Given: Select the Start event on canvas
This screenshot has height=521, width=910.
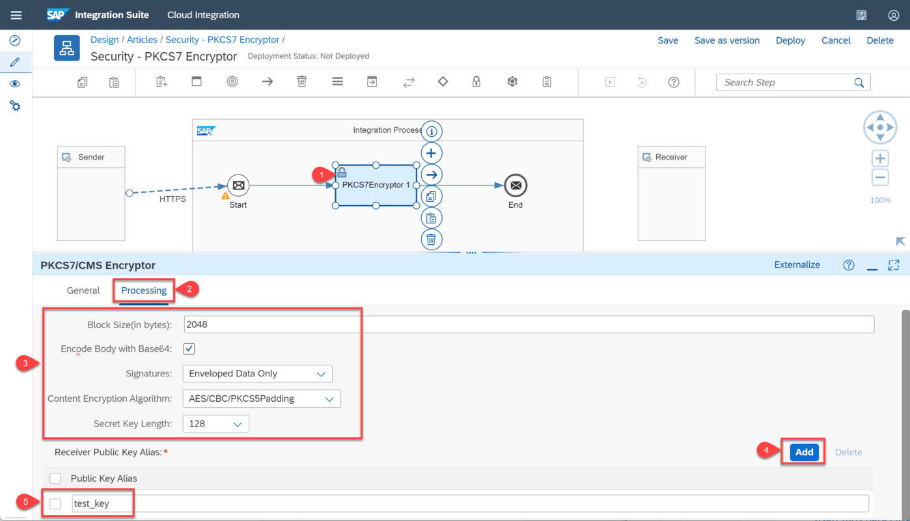Looking at the screenshot, I should pyautogui.click(x=238, y=186).
